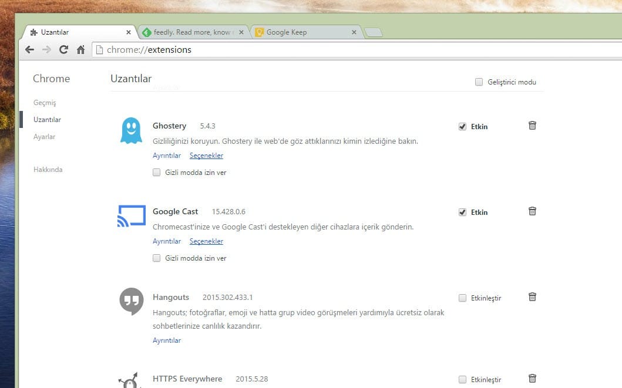Screen dimensions: 622x388
Task: Delete Ghostery using its trash icon
Action: coord(532,126)
